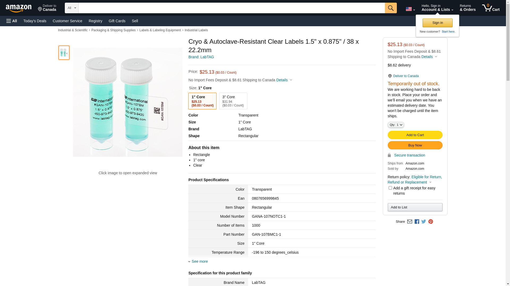The width and height of the screenshot is (510, 286).
Task: Open Today's Deals in navigation bar
Action: (35, 21)
